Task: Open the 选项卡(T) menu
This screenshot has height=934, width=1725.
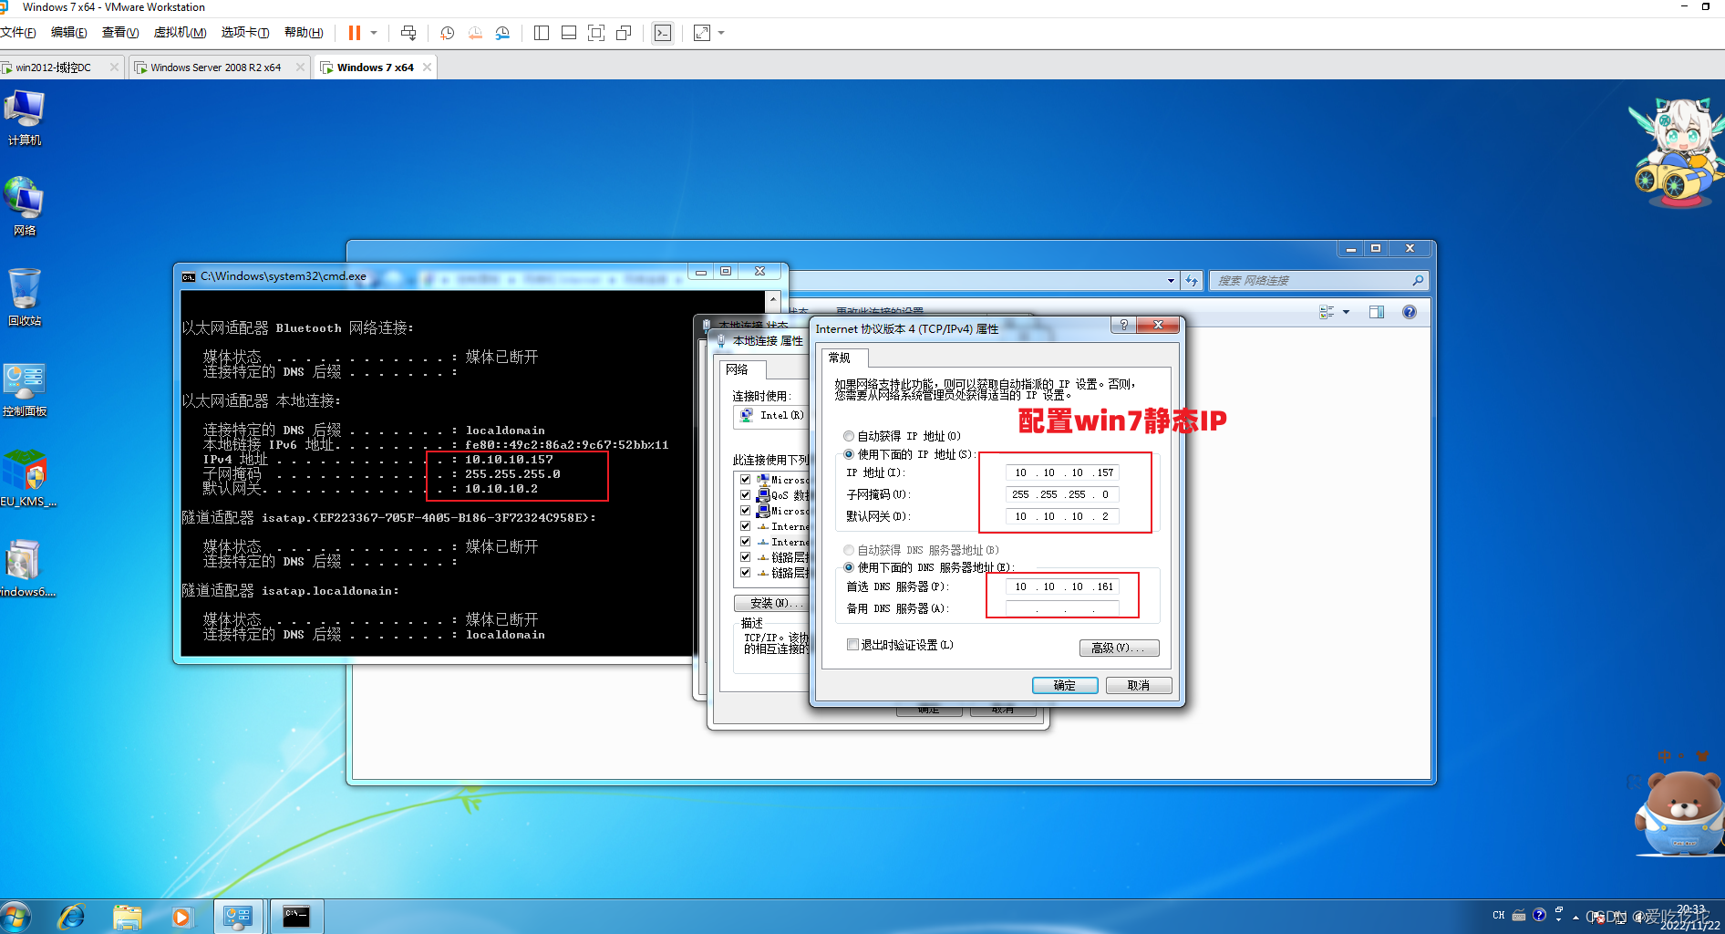Action: (x=245, y=32)
